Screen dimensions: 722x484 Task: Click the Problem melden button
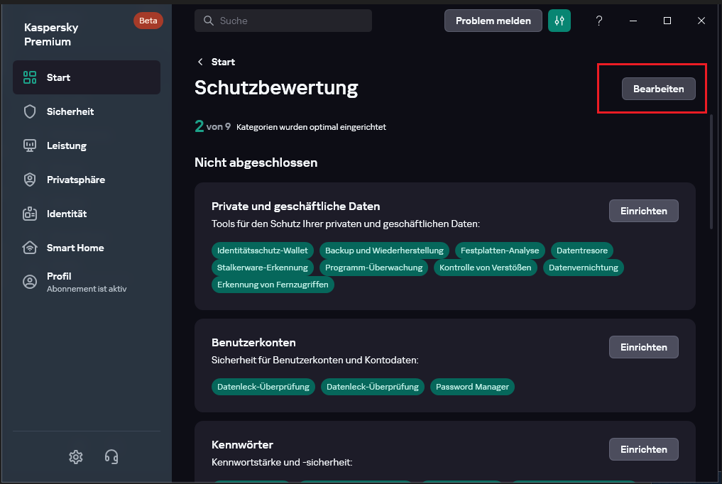point(493,21)
